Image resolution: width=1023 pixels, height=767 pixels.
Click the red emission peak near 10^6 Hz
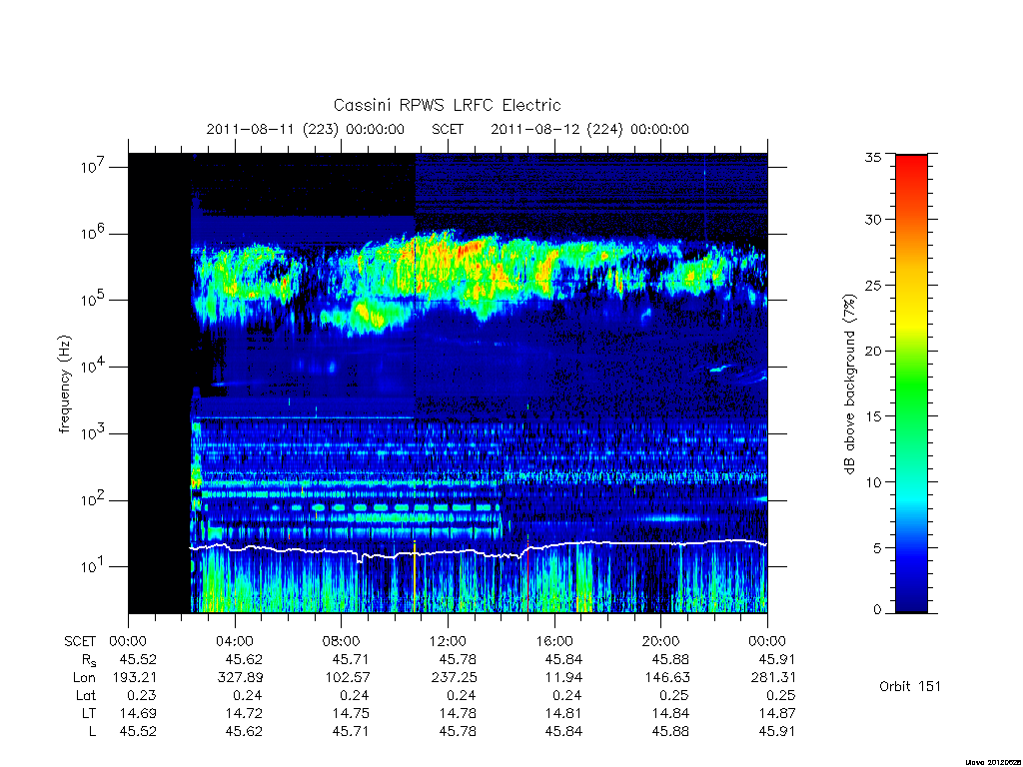pyautogui.click(x=472, y=248)
